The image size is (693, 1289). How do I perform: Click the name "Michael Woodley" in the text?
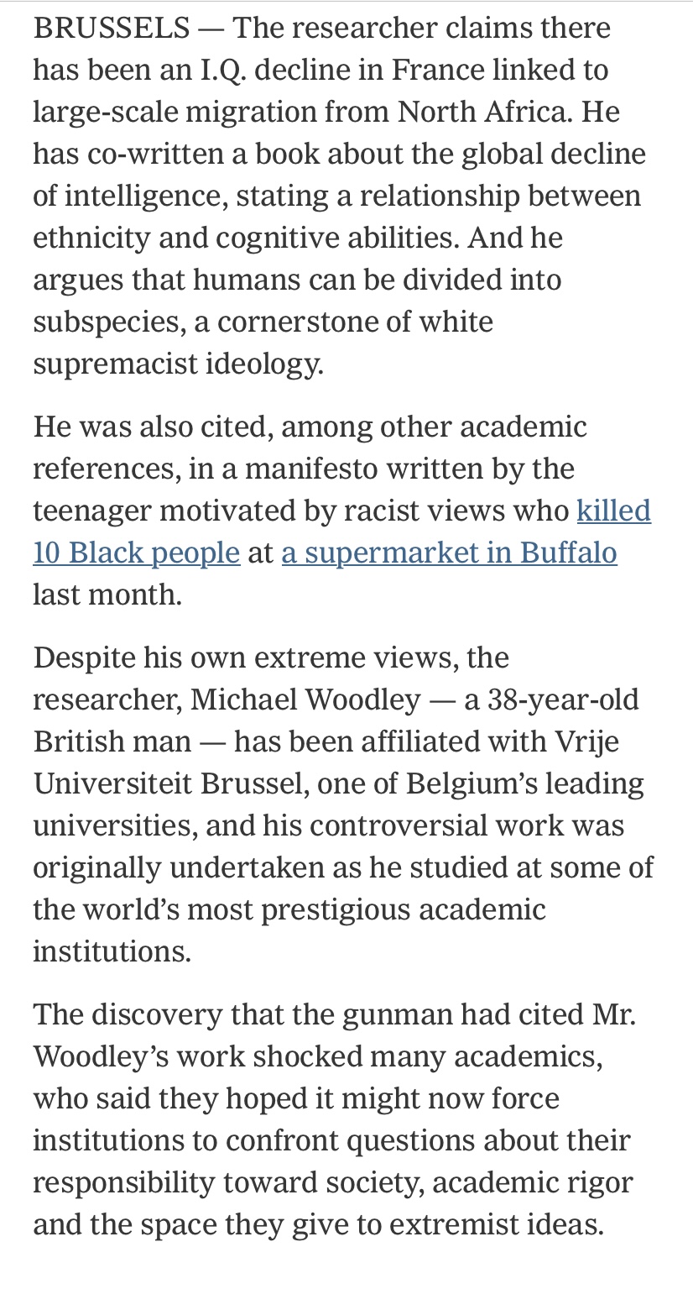305,700
